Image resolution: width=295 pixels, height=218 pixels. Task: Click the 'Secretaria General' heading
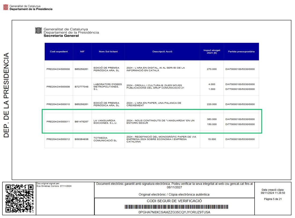point(61,36)
